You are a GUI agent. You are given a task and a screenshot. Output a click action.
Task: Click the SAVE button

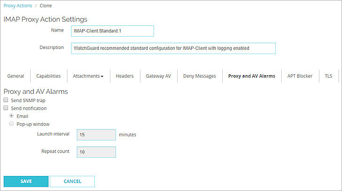tap(26, 181)
